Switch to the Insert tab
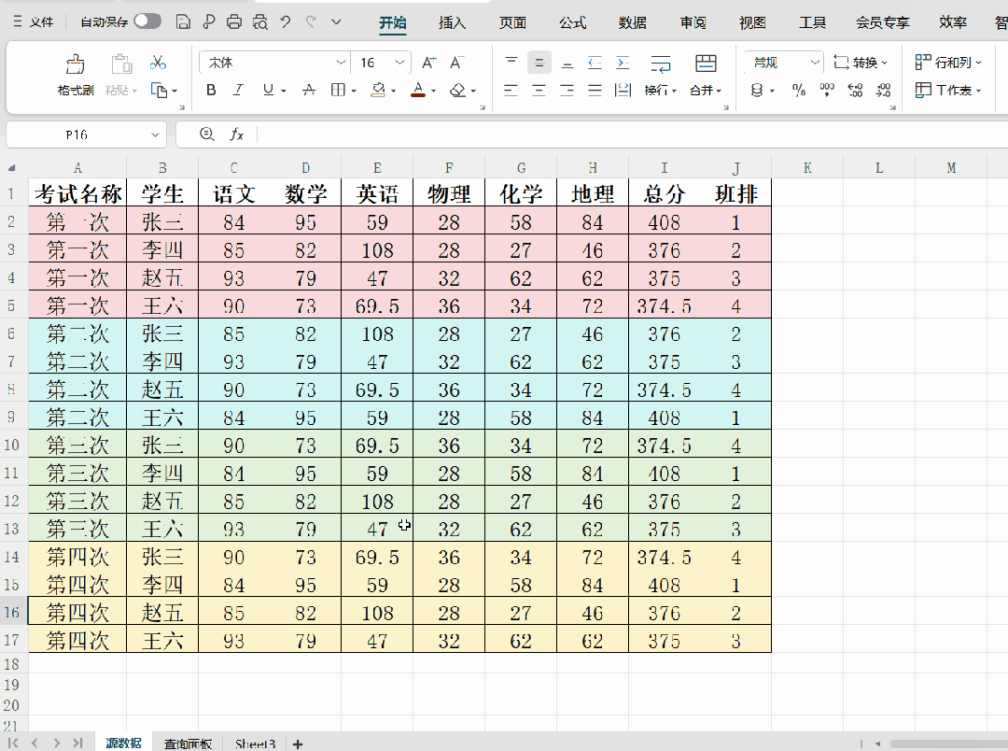Viewport: 1008px width, 751px height. click(452, 23)
